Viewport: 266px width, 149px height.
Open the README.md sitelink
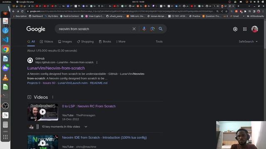(x=99, y=83)
